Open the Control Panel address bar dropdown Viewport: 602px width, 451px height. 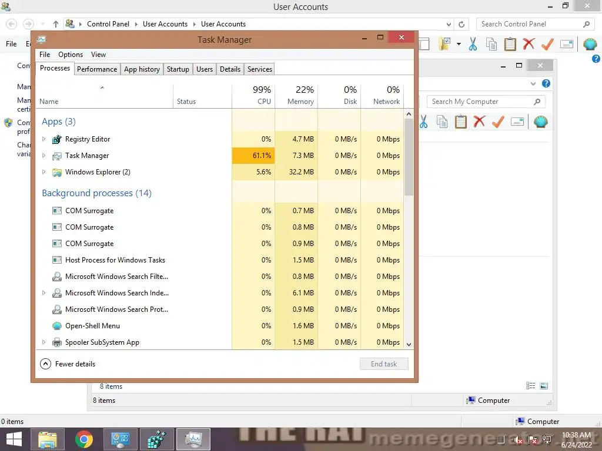[449, 24]
